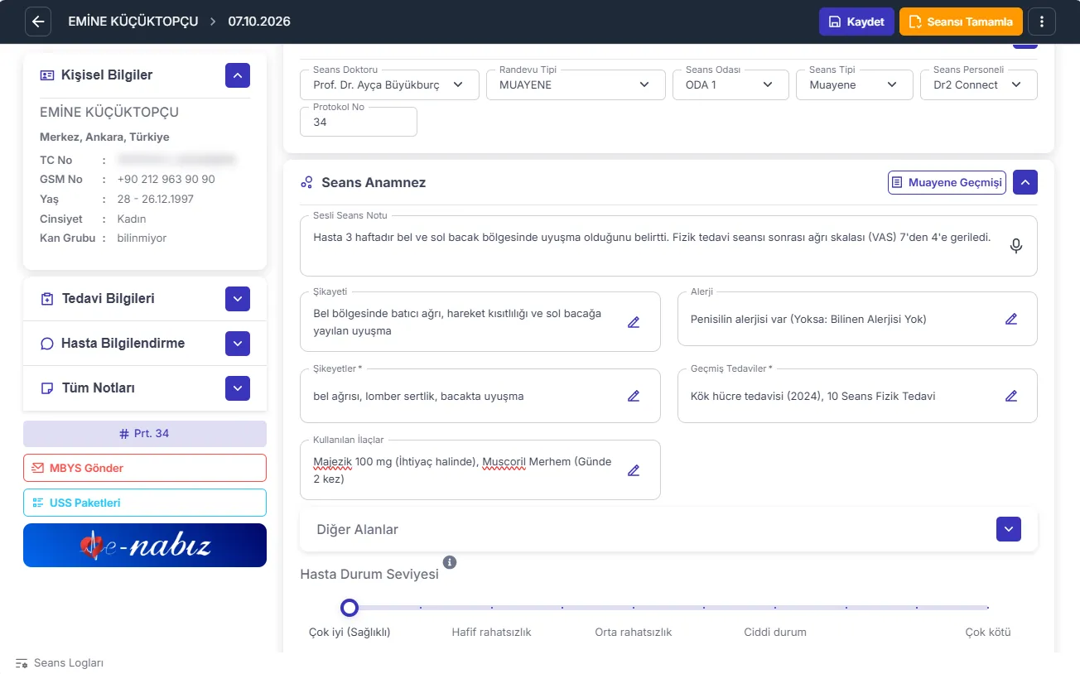Edit the Şikeyetler field with pencil icon
Image resolution: width=1080 pixels, height=674 pixels.
point(634,396)
